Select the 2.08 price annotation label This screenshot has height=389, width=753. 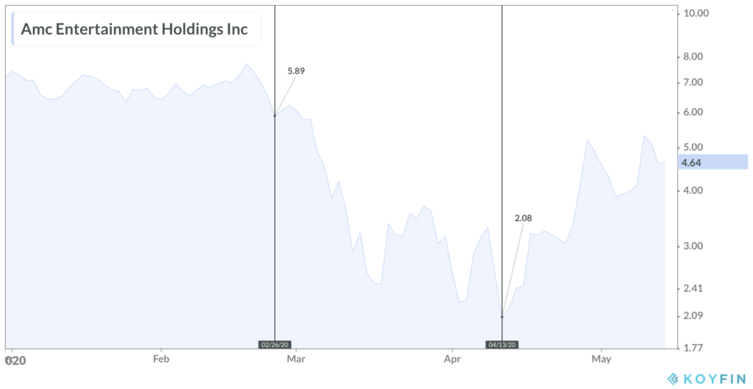click(523, 218)
